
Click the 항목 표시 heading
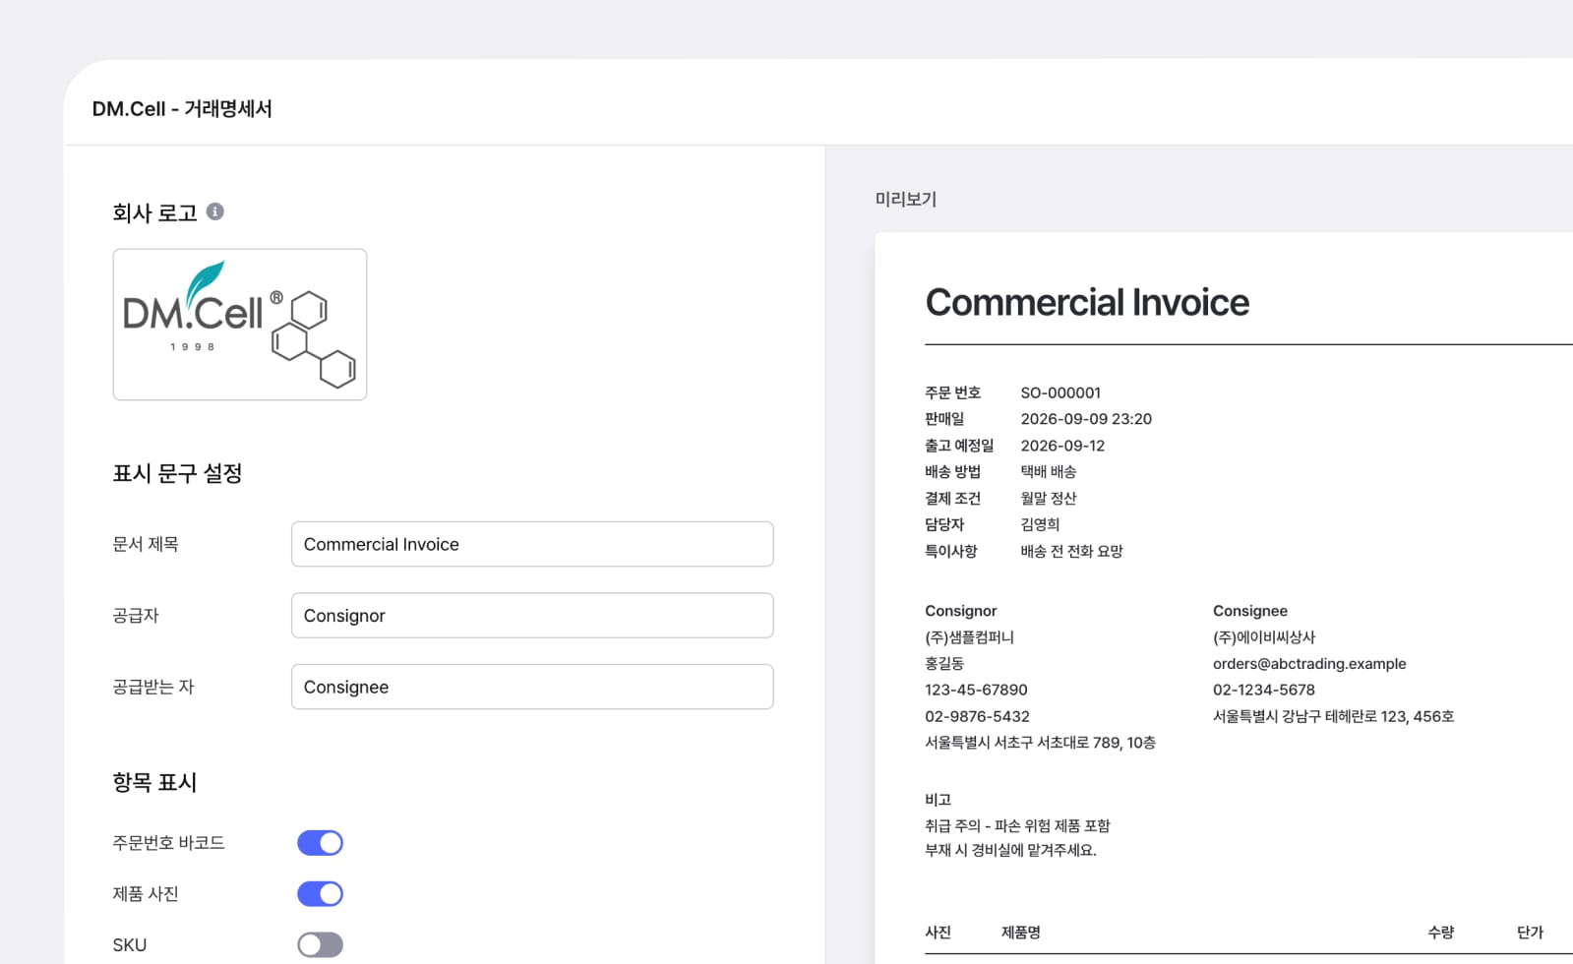pyautogui.click(x=154, y=782)
